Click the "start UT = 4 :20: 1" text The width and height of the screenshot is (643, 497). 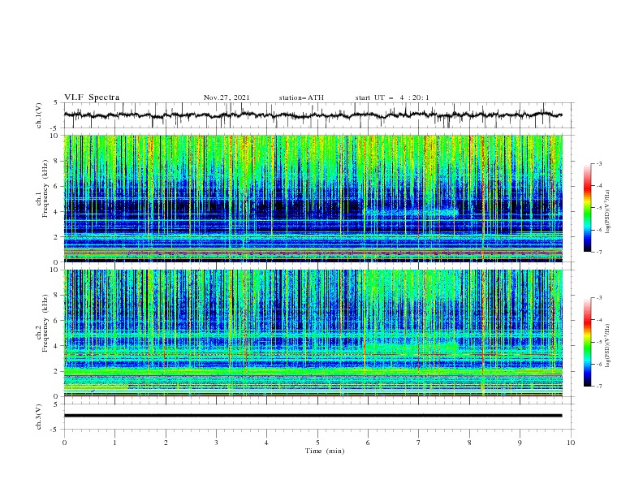(x=392, y=97)
